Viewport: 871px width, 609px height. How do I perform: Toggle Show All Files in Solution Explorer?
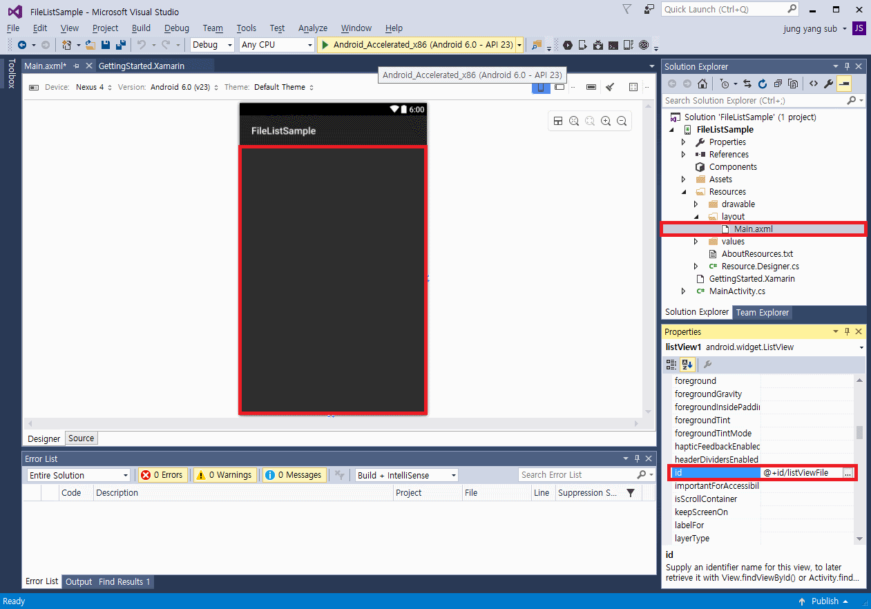point(793,84)
